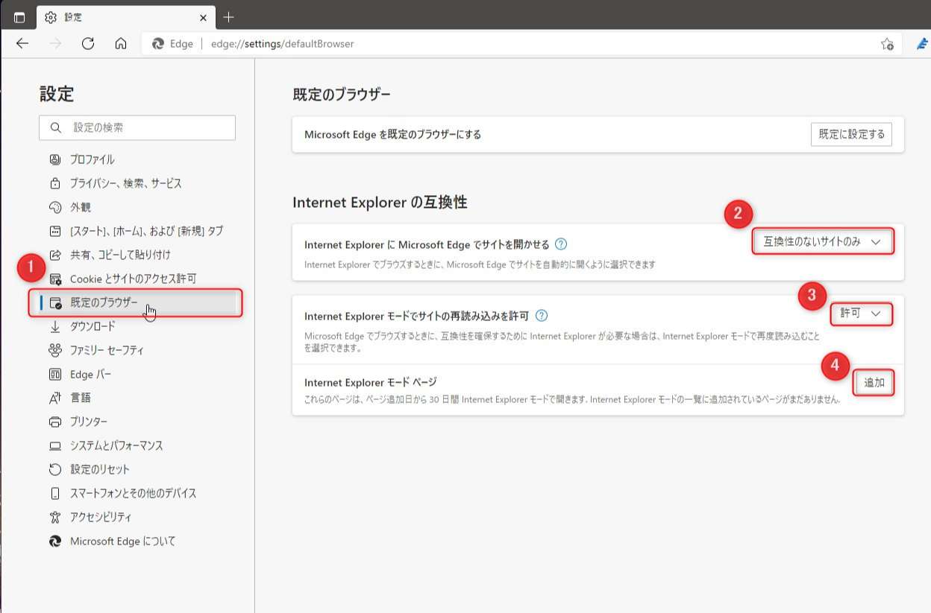Click help icon beside 再読み込みを許可

pyautogui.click(x=542, y=316)
